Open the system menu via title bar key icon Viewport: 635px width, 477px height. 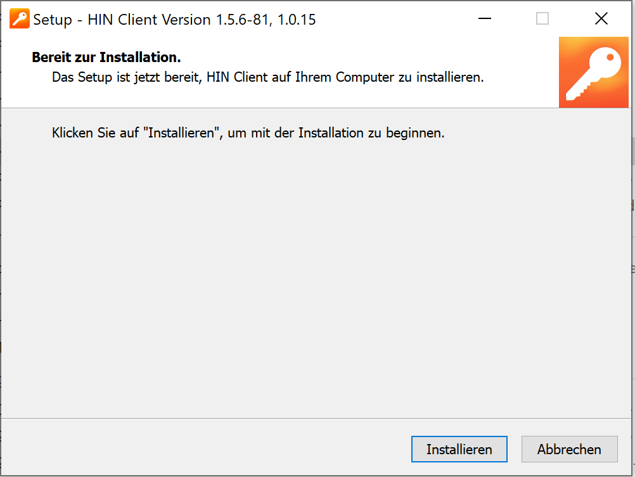[19, 18]
